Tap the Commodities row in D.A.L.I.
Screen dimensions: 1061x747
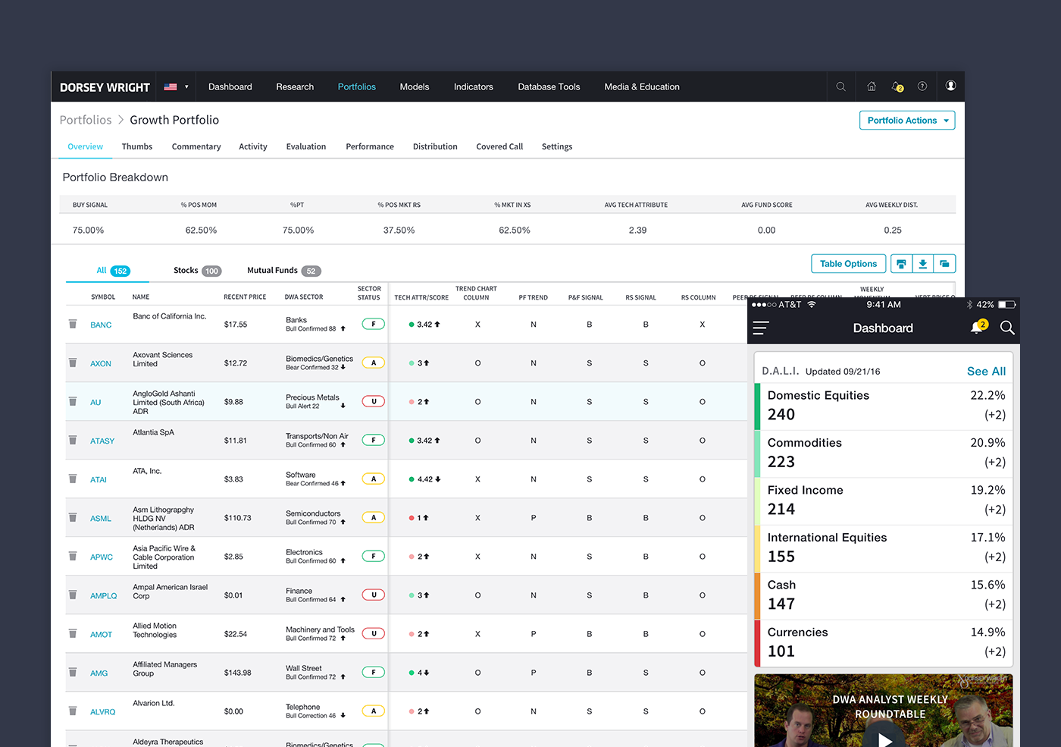pos(884,454)
